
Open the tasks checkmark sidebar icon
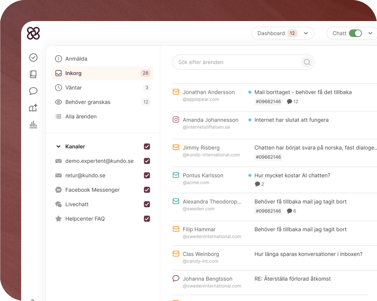(33, 58)
